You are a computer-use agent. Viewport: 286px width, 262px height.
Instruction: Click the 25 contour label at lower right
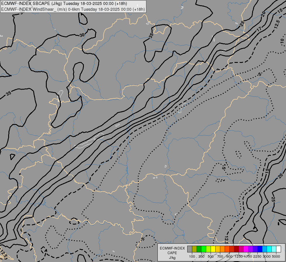[273, 199]
